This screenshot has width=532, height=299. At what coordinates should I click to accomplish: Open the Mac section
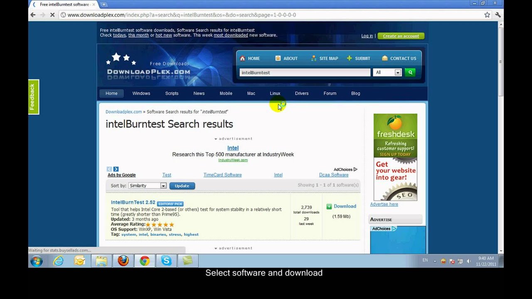251,93
